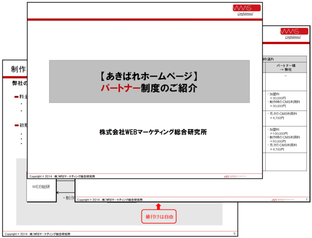Viewport: 312px width, 238px height.
Task: Click the 株式会社WEBマーケティング総合研究所 company name
Action: 153,132
